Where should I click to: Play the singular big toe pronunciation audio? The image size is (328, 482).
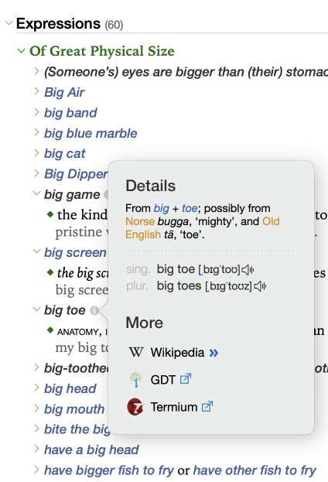click(x=248, y=270)
